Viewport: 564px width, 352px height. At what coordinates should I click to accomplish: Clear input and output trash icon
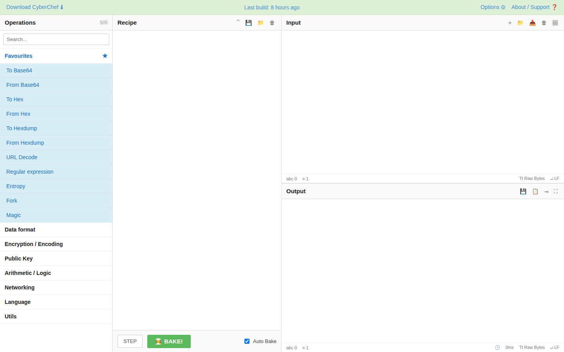coord(544,23)
